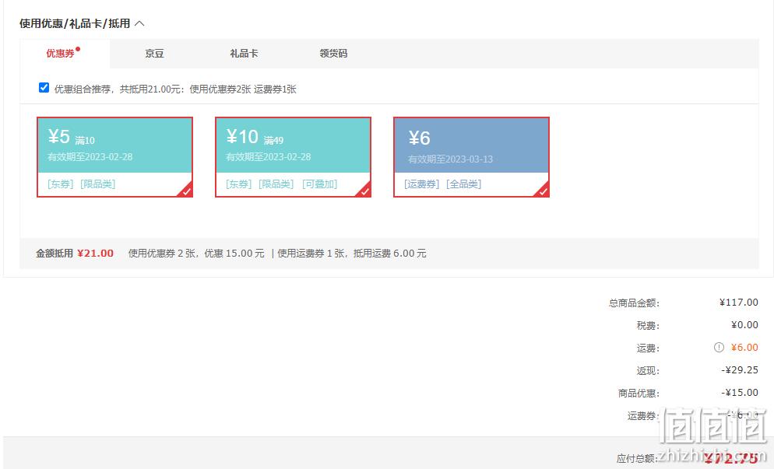Click the 总商品金额 ¥117.00 value
This screenshot has width=774, height=469.
pos(738,303)
